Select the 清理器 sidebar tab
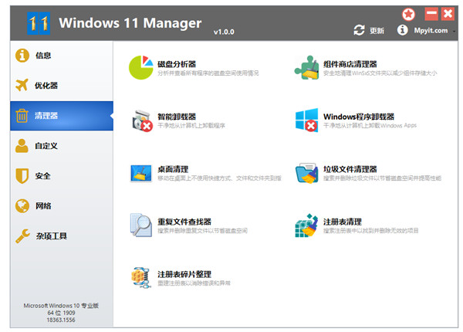Screen dimensions: 463x332 pos(62,116)
